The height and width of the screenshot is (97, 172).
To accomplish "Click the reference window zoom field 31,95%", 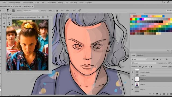I will pos(9,72).
